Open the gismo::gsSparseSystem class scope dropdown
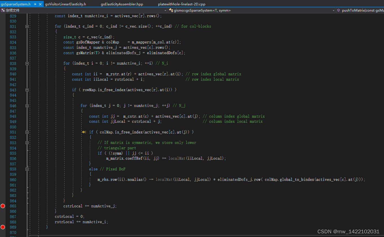This screenshot has height=237, width=384. 334,10
